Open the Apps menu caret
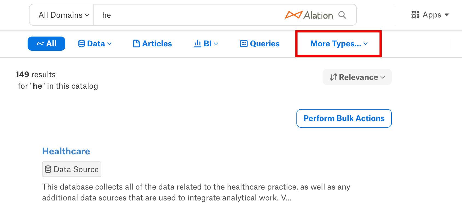 point(447,15)
